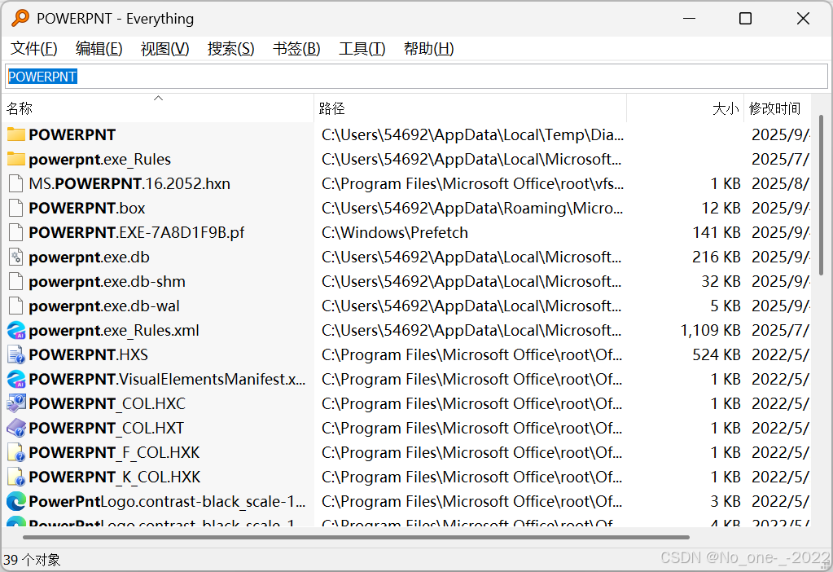Select the file name POWERPNT_COL.HXT
This screenshot has height=572, width=833.
tap(106, 428)
